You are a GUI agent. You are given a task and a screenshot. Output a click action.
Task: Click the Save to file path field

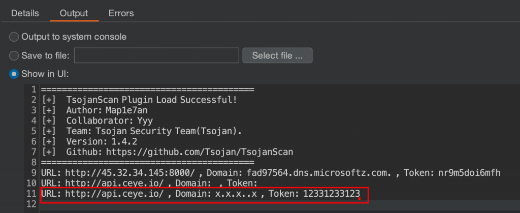coord(157,55)
